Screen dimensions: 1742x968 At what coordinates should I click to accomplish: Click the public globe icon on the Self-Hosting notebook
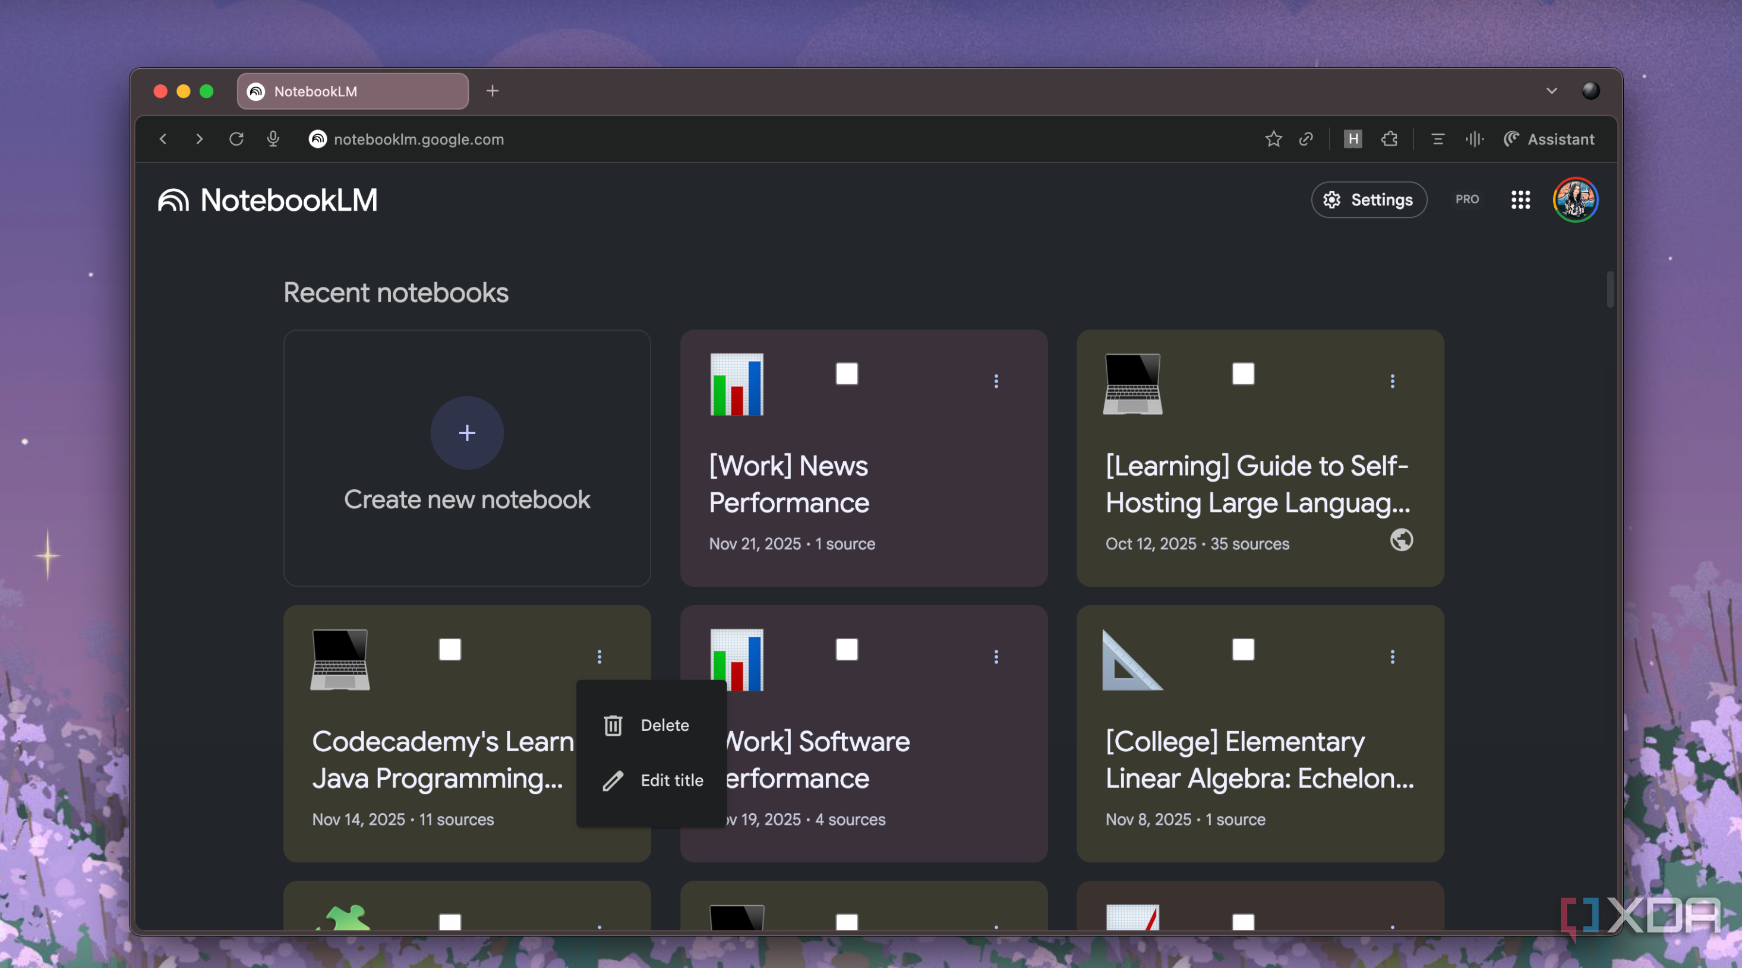[x=1401, y=540]
